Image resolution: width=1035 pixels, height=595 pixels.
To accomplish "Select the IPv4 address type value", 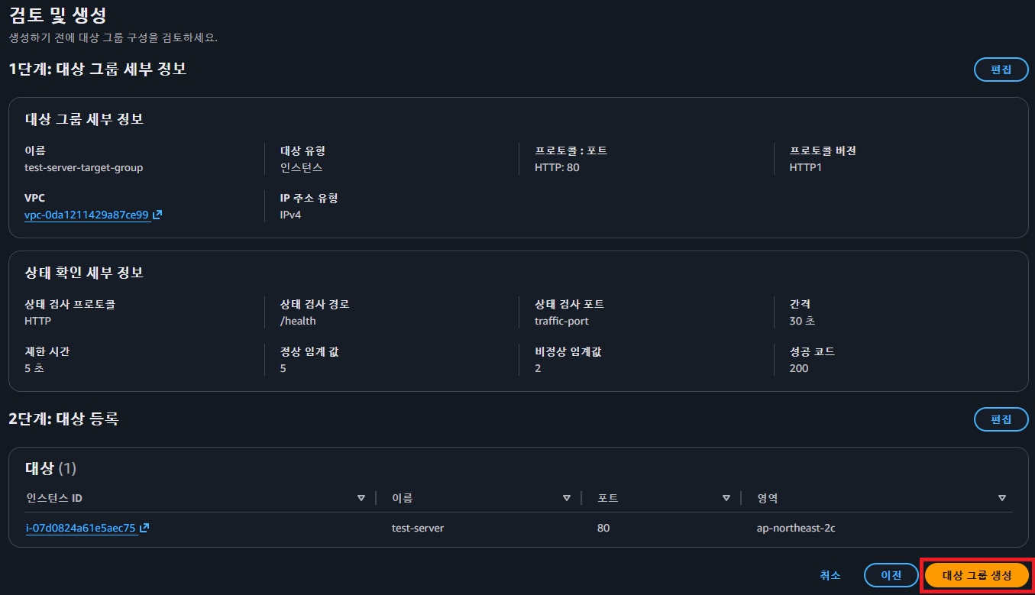I will (x=291, y=215).
